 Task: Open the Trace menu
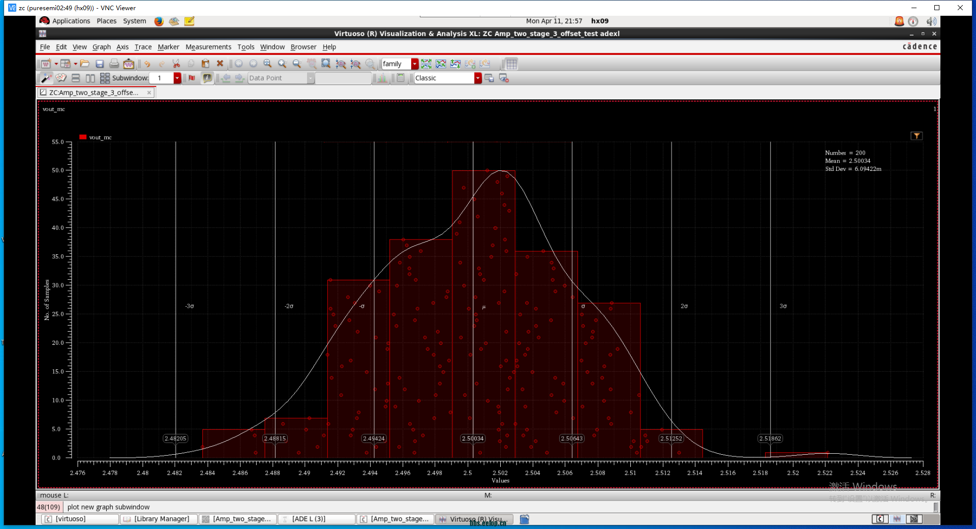click(x=143, y=47)
